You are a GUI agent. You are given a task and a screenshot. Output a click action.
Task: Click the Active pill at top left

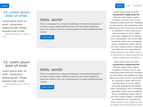(5, 6)
